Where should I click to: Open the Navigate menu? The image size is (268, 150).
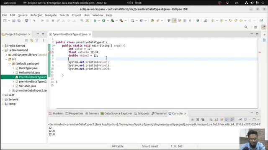[51, 15]
